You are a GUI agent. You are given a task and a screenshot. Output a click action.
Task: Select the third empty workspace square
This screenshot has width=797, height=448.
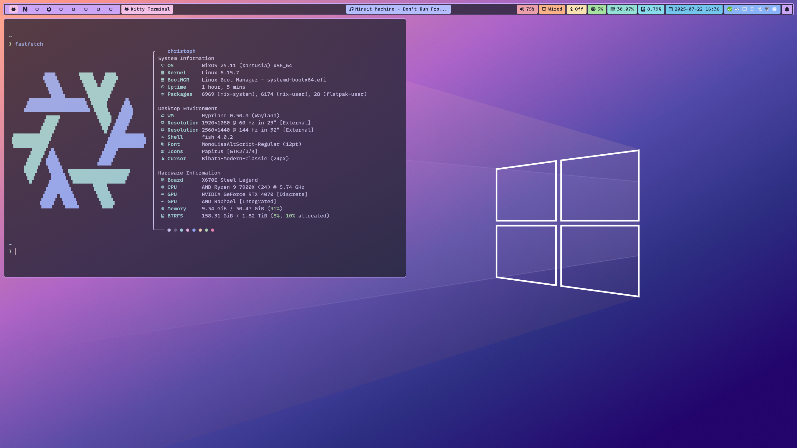point(73,9)
